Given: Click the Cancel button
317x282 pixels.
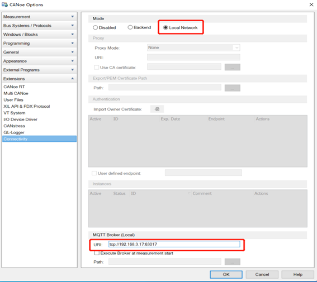Looking at the screenshot, I should point(262,274).
